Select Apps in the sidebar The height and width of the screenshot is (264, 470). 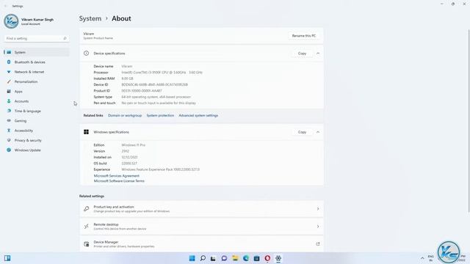pos(37,91)
